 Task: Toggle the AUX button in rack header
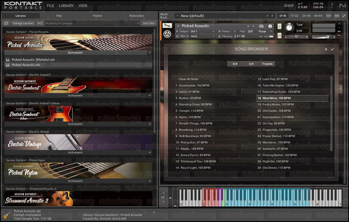tap(337, 16)
